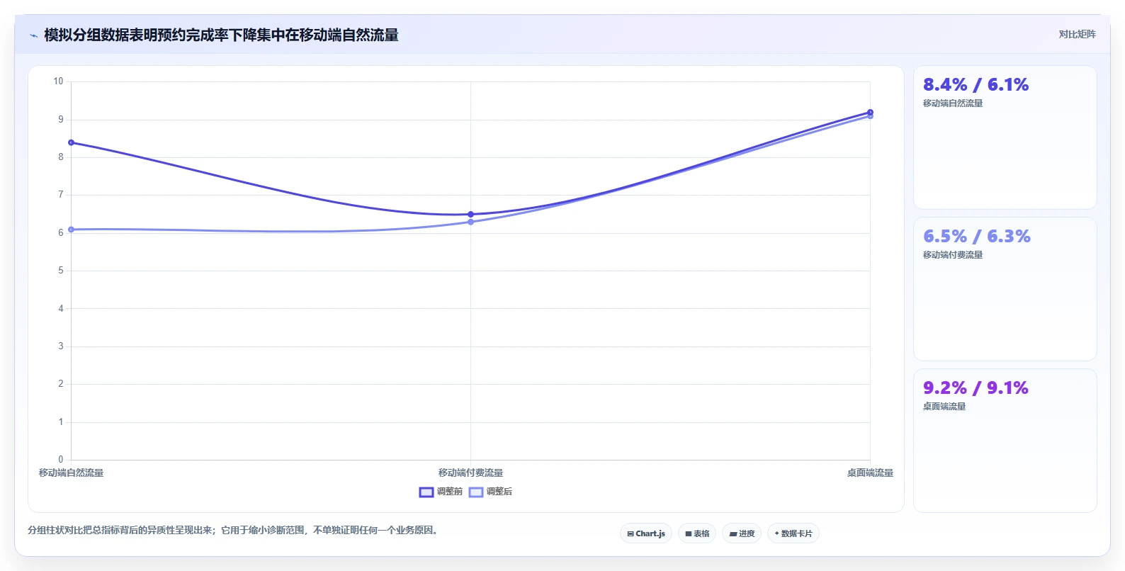1125x571 pixels.
Task: Open the 8.4% / 6.1% stat card
Action: coord(1005,137)
